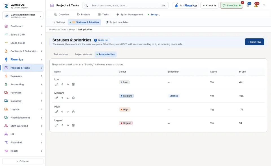Open the Project templates sub-tab
The height and width of the screenshot is (166, 271).
[117, 22]
